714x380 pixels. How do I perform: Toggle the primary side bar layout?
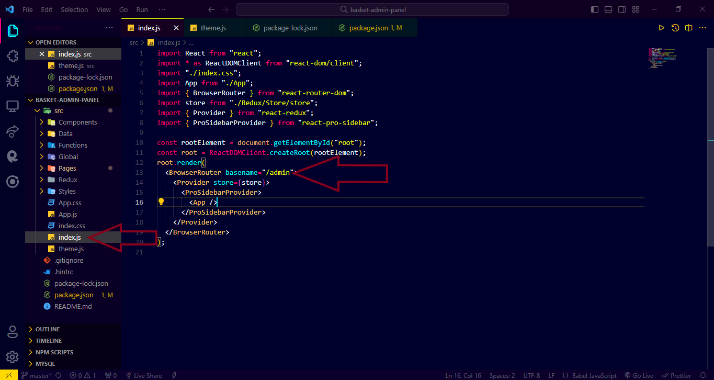(x=595, y=9)
